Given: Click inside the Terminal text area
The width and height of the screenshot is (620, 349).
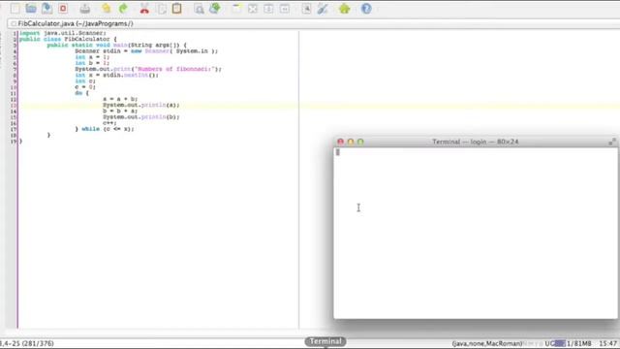Looking at the screenshot, I should pyautogui.click(x=476, y=233).
